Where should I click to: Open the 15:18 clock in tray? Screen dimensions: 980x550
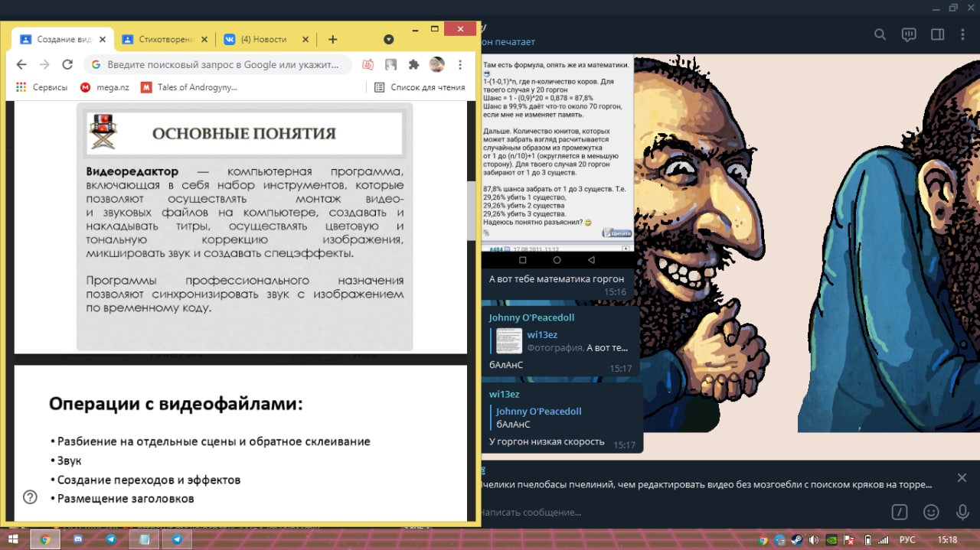(x=948, y=539)
